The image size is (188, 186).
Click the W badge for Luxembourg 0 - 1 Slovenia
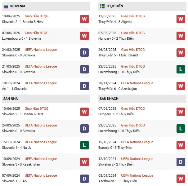pyautogui.click(x=84, y=36)
